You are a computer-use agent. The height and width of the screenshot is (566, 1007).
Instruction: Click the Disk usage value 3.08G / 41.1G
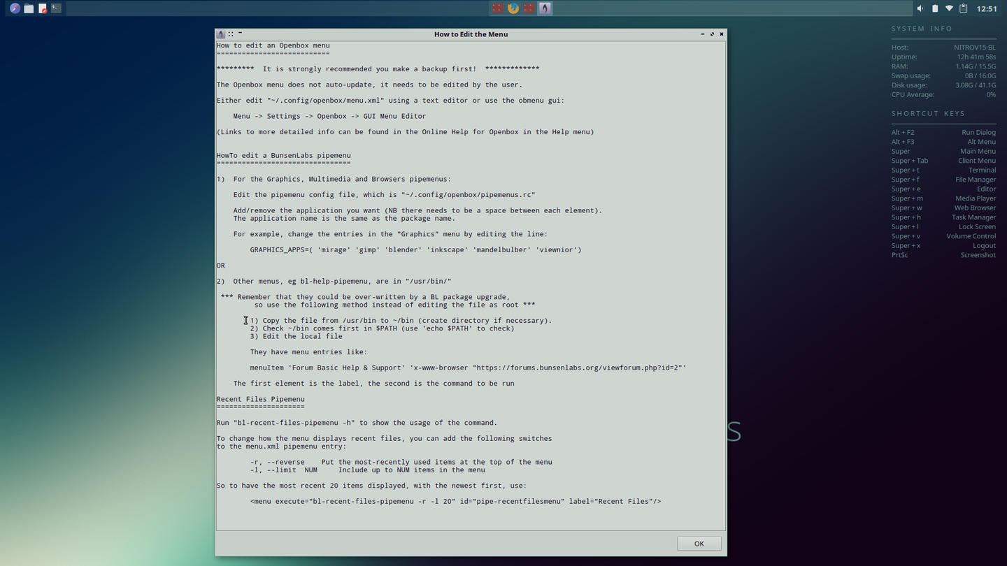[976, 85]
